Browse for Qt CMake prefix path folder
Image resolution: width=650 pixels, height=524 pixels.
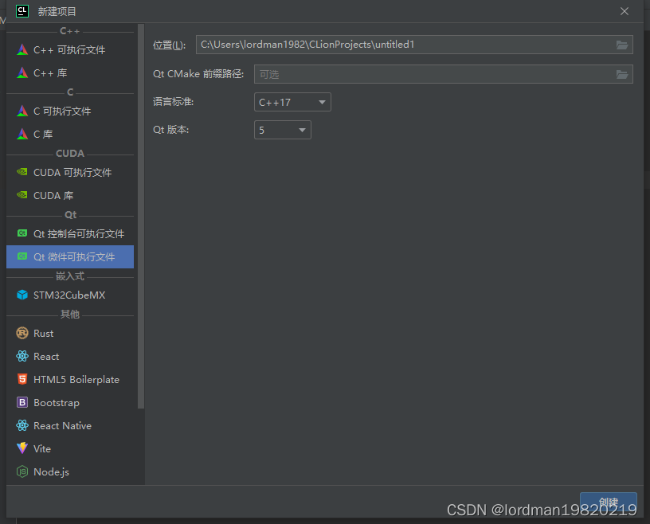click(622, 74)
